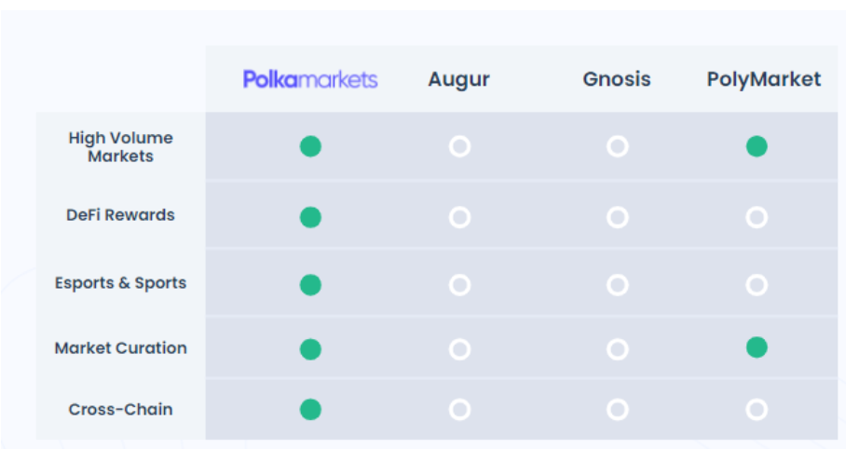Select the DeFi Rewards row label

[120, 215]
